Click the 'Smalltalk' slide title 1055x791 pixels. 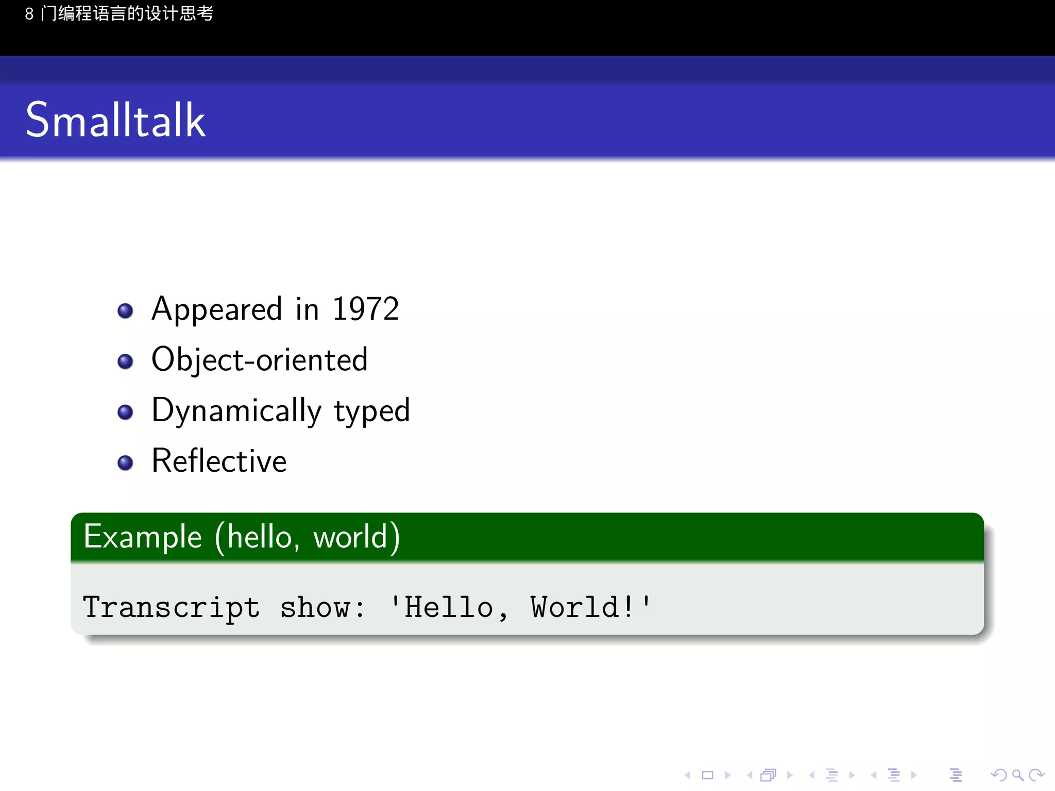(x=115, y=119)
